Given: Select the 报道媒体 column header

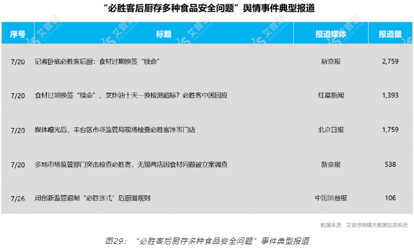Looking at the screenshot, I should click(331, 34).
